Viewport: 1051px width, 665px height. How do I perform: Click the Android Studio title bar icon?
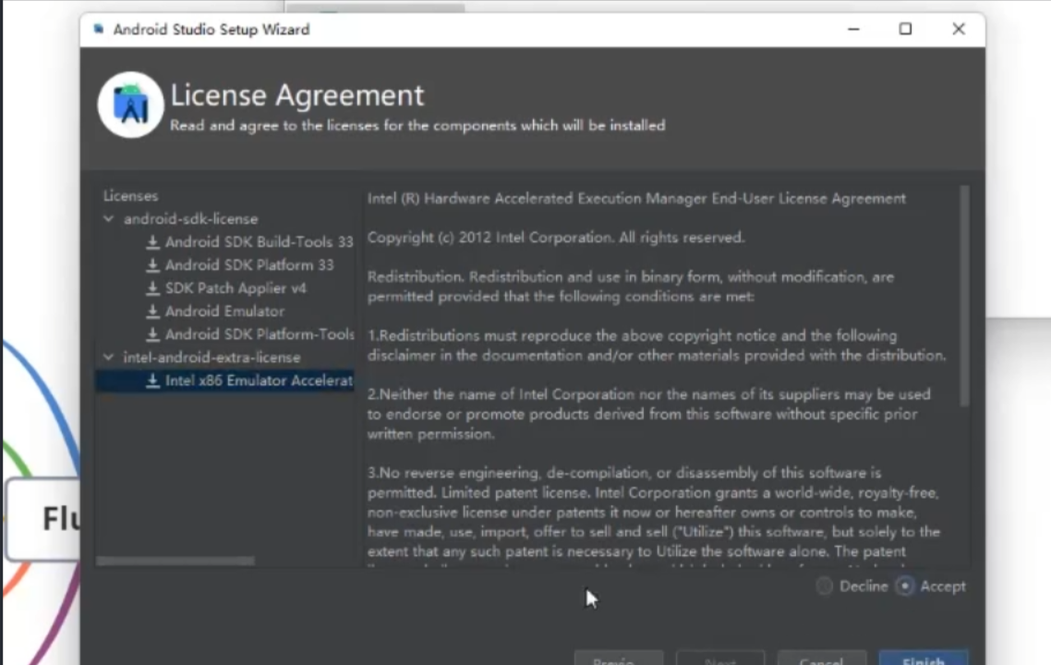pyautogui.click(x=99, y=29)
